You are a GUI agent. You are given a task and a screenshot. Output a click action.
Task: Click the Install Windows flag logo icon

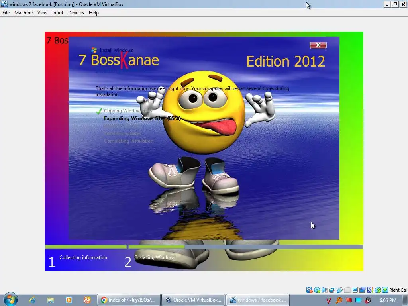[94, 50]
